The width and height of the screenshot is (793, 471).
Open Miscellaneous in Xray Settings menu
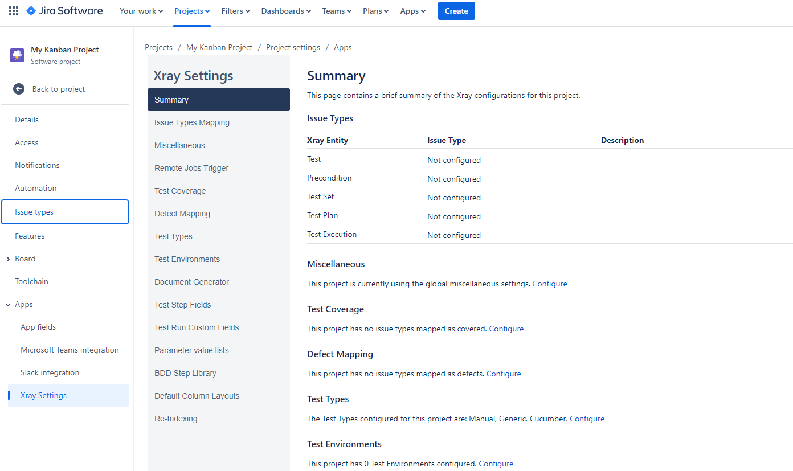[x=219, y=145]
